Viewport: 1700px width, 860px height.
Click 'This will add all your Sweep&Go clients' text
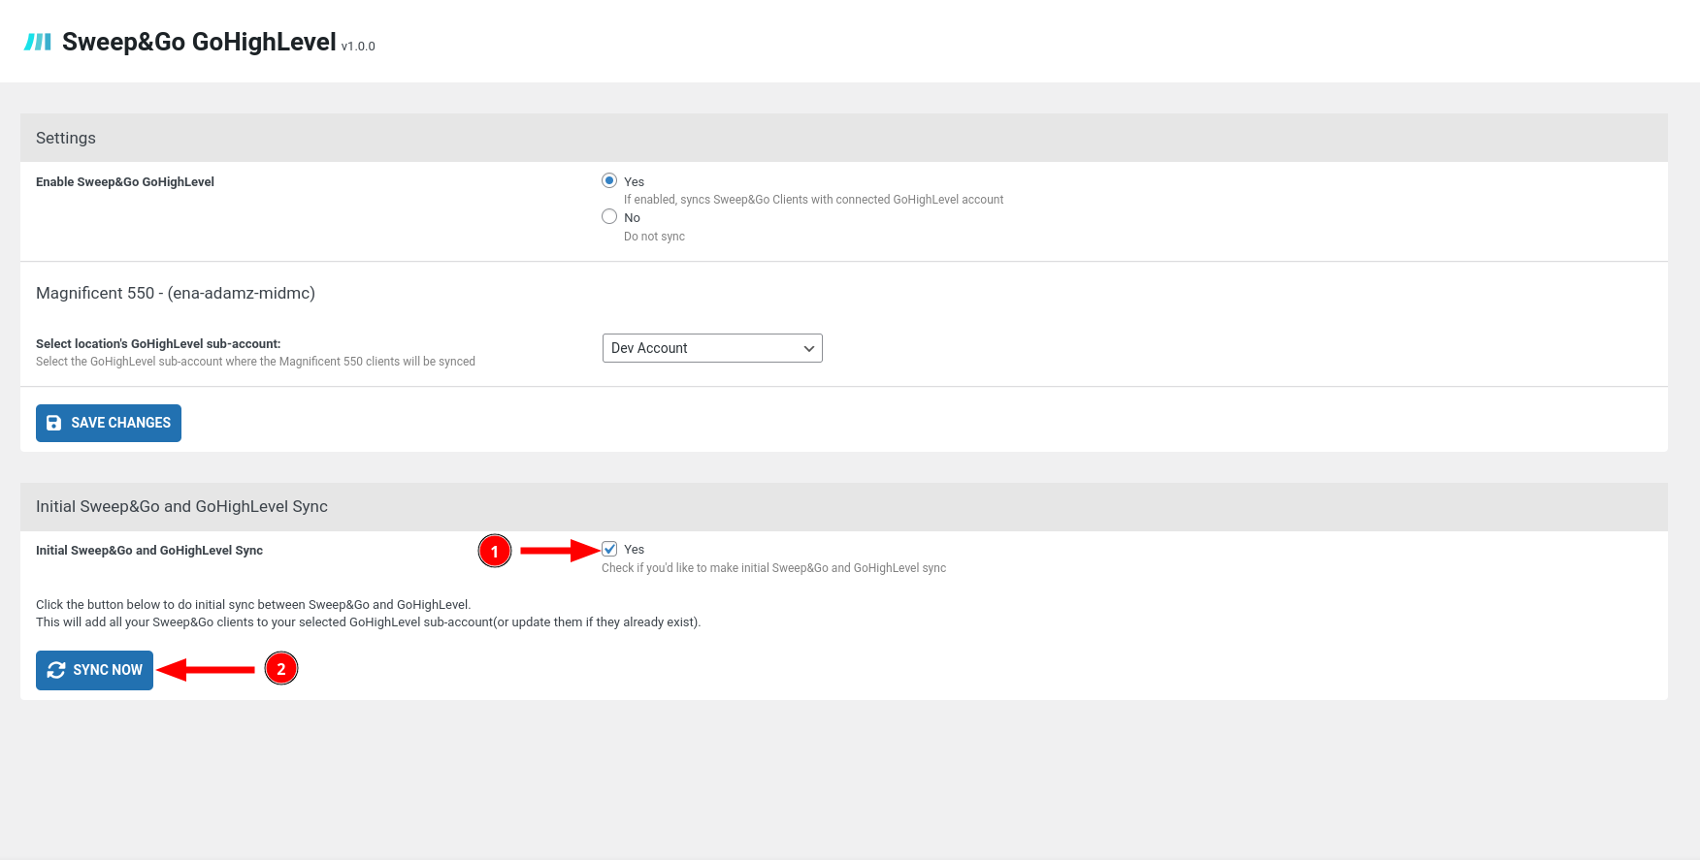pyautogui.click(x=369, y=622)
